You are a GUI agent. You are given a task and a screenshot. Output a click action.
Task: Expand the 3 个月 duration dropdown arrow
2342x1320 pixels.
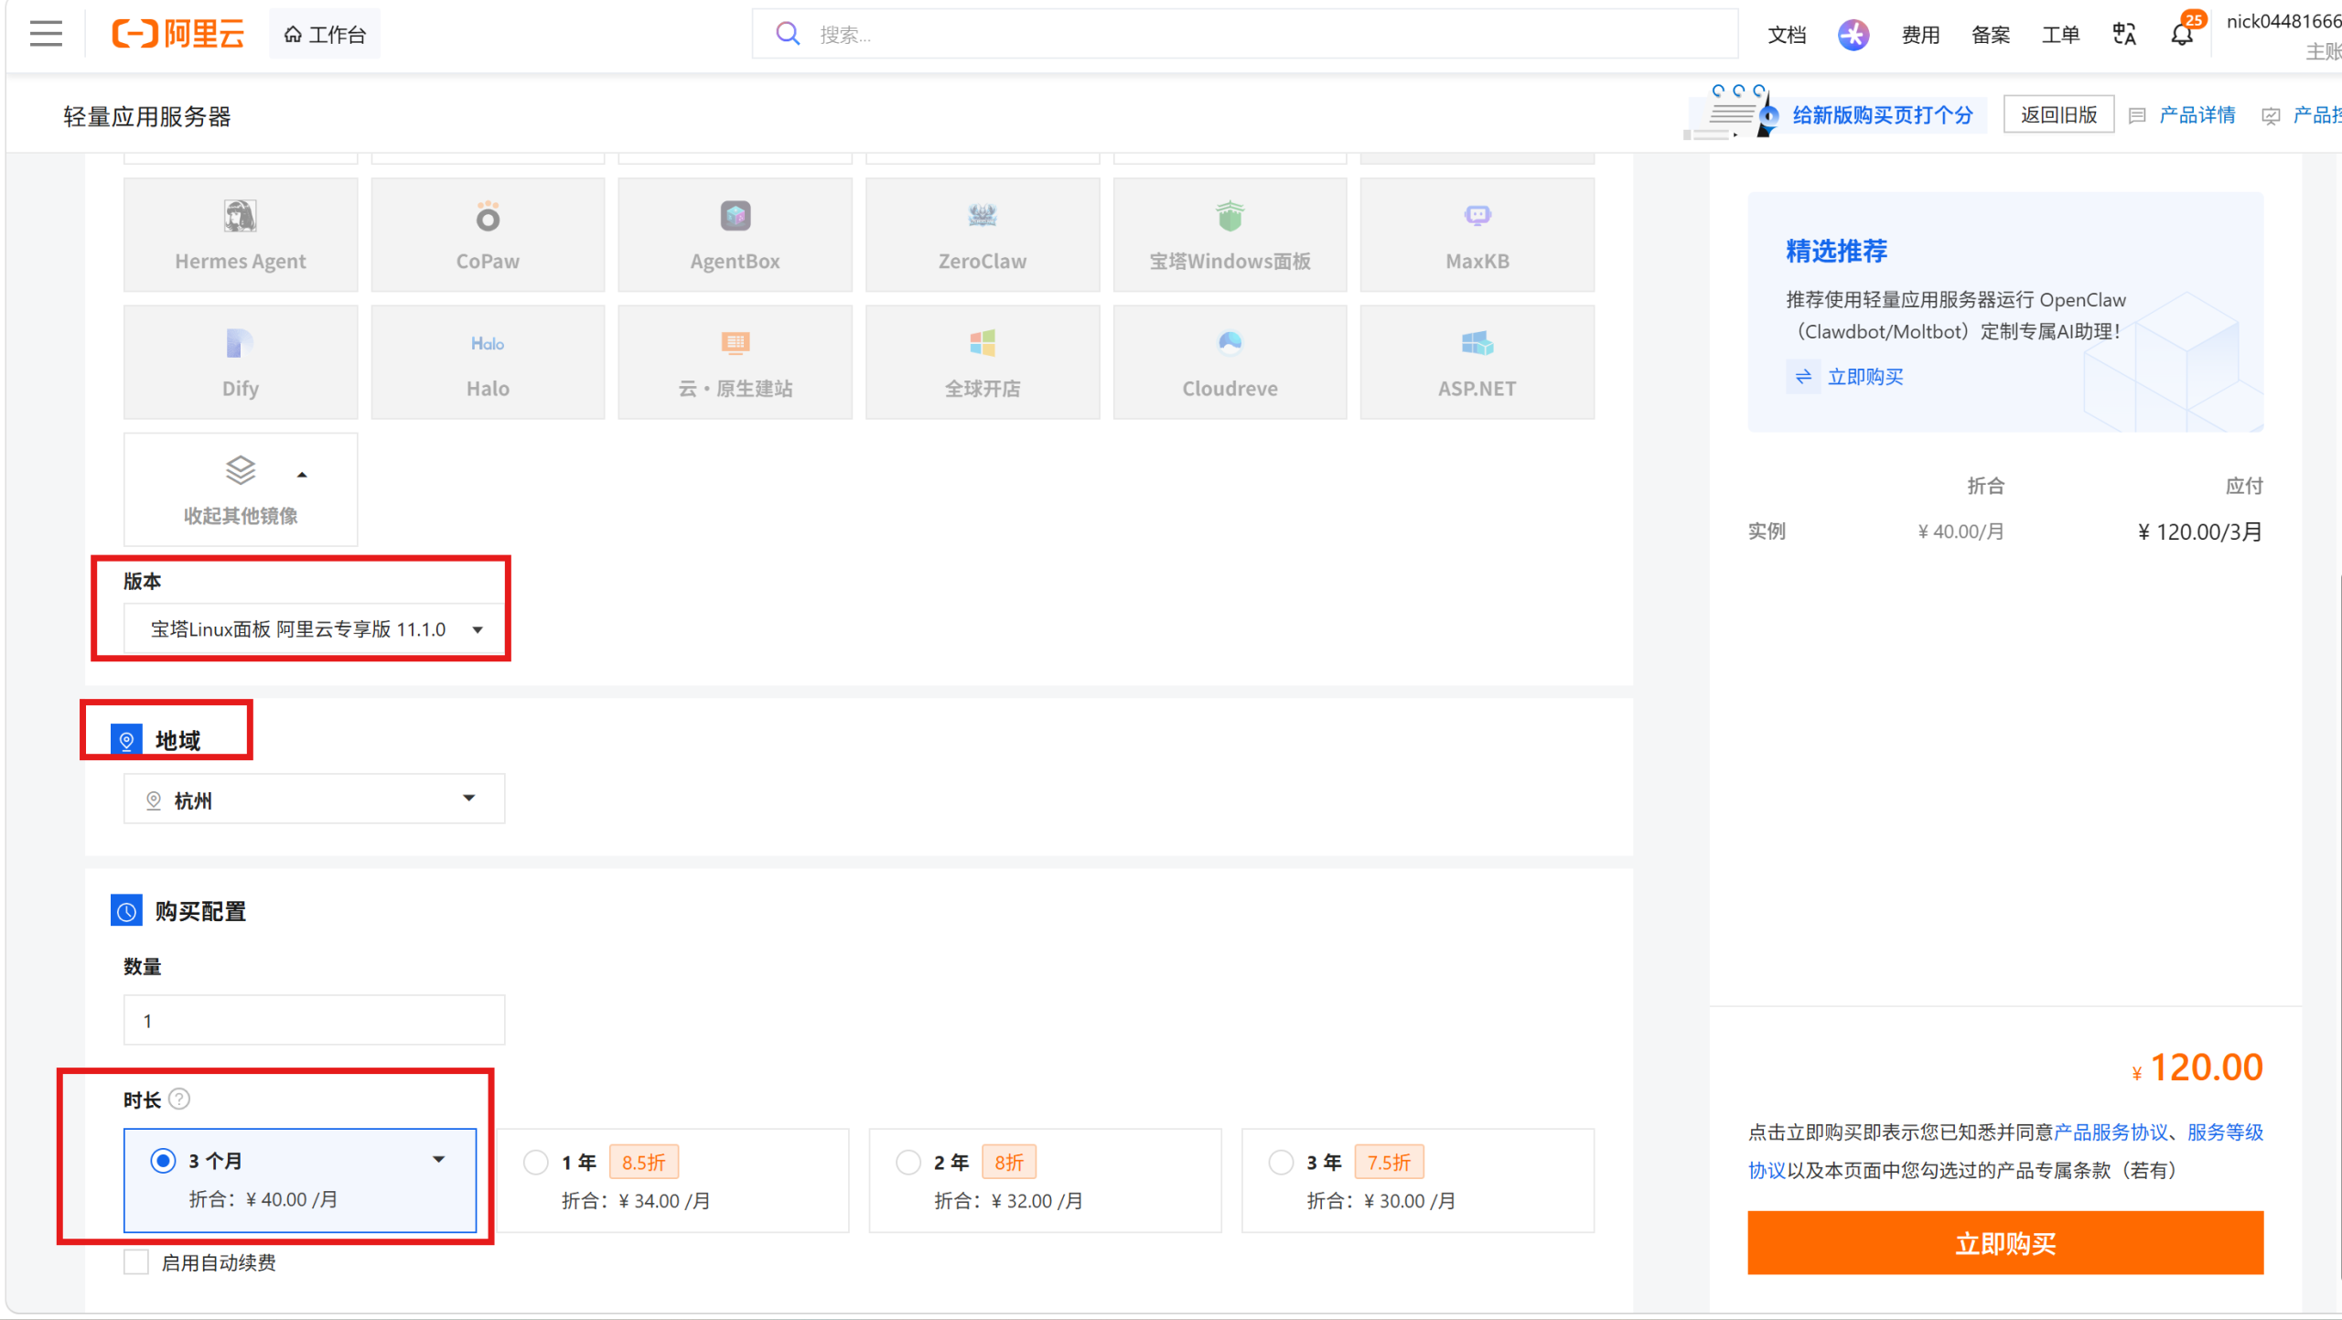click(439, 1160)
